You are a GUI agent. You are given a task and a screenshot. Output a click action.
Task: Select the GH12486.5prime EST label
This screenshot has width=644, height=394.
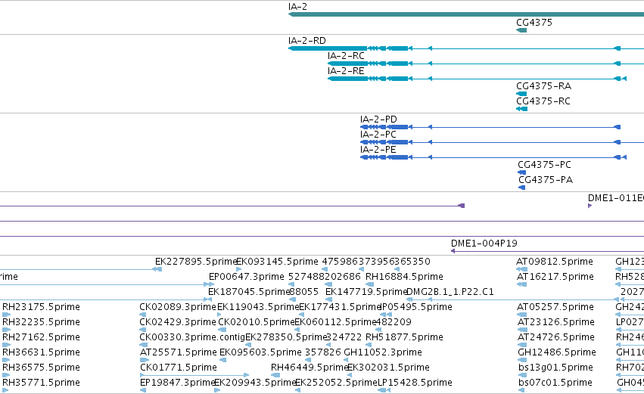[x=557, y=353]
